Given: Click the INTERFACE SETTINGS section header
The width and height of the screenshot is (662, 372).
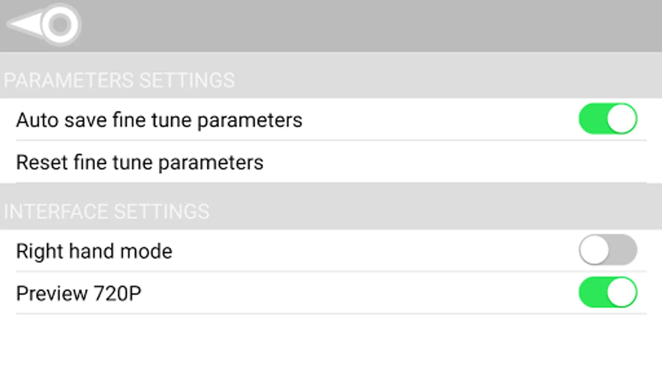Looking at the screenshot, I should 106,212.
